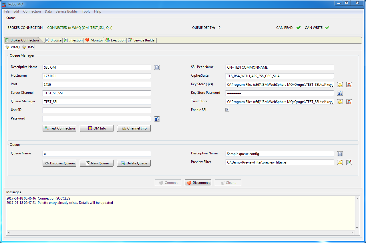The height and width of the screenshot is (243, 366).
Task: Click the notes icon beside the SSL QM name
Action: point(157,67)
